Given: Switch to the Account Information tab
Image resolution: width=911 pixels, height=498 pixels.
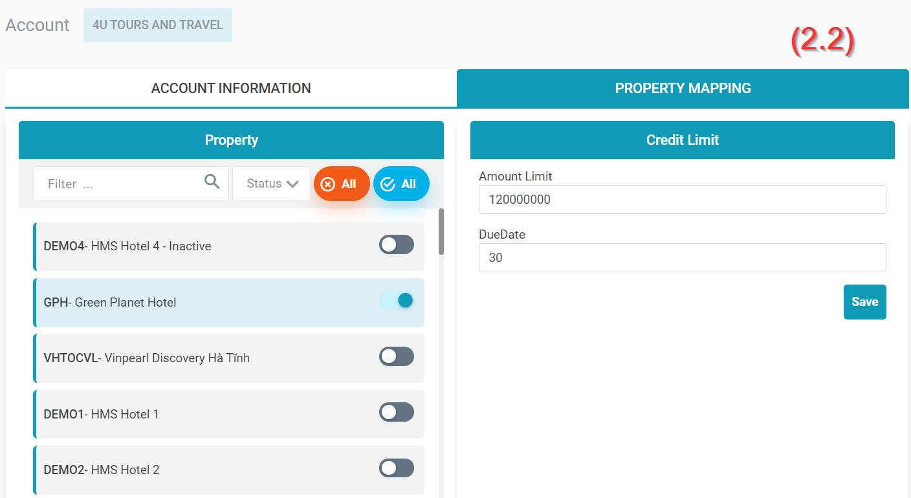Looking at the screenshot, I should pos(231,88).
